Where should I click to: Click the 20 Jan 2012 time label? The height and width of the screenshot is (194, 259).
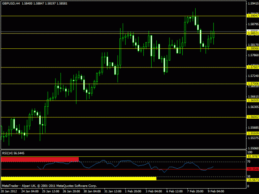point(9,192)
